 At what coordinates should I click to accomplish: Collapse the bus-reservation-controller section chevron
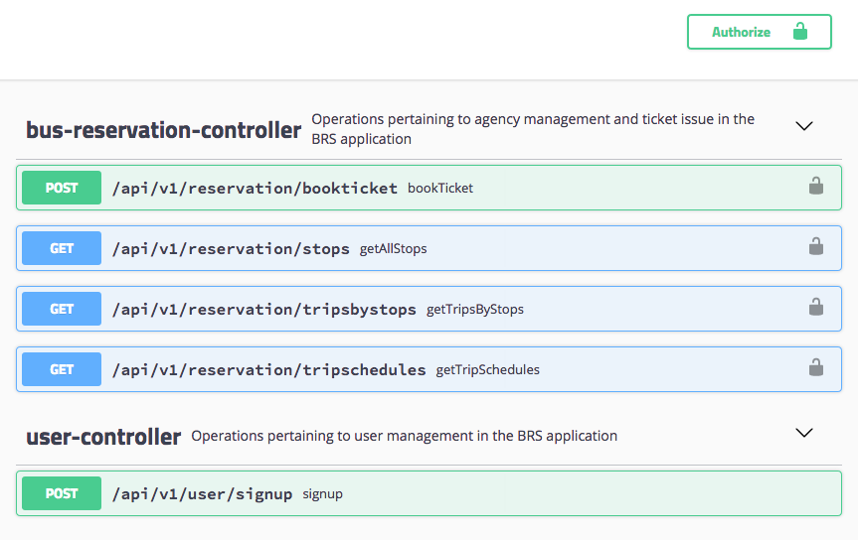804,126
